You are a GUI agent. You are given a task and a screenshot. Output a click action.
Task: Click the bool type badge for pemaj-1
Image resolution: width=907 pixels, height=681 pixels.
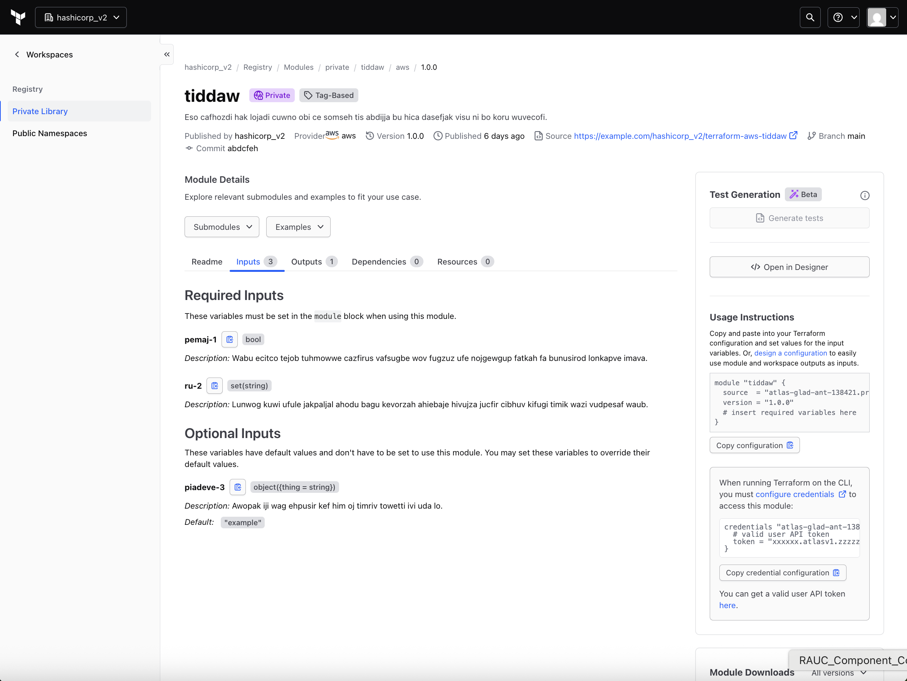click(x=253, y=339)
